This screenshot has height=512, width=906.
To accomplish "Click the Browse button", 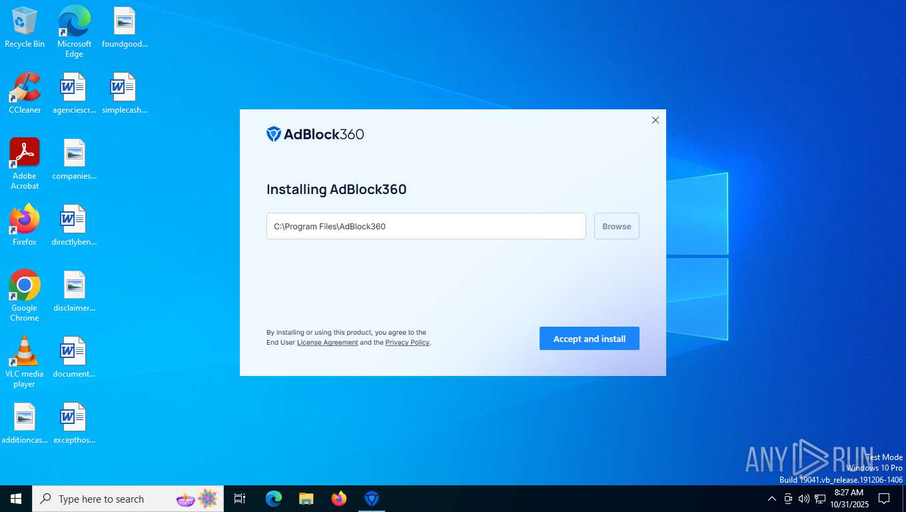I will click(617, 226).
